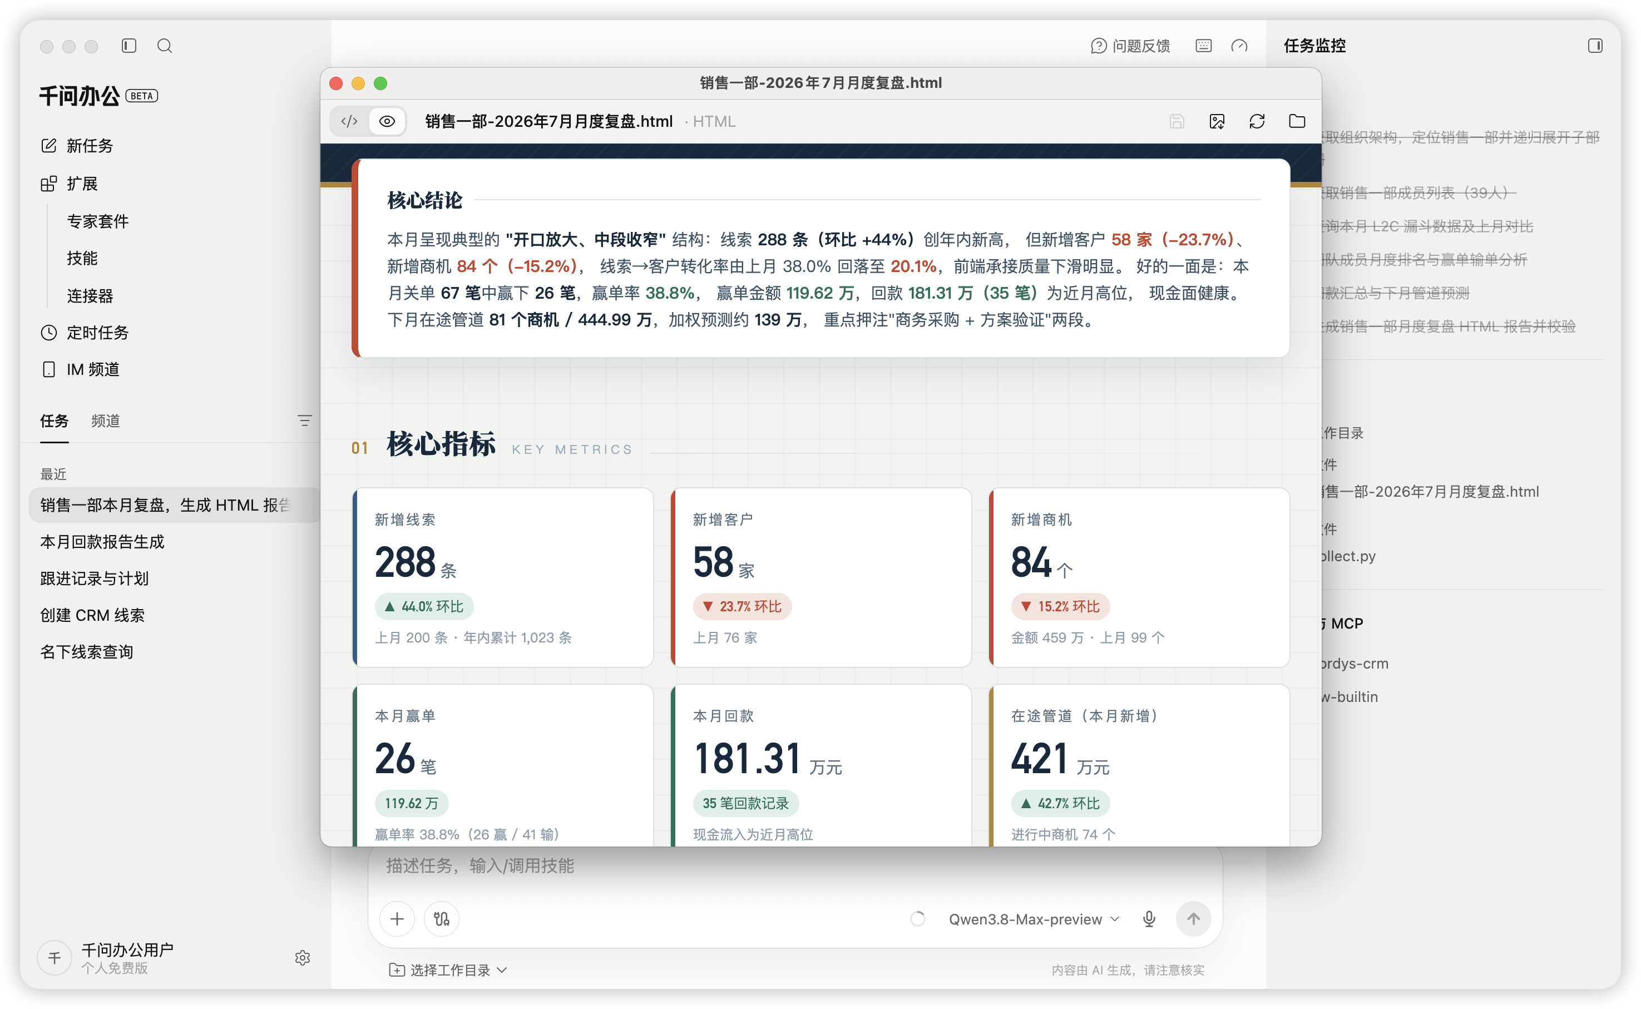Click the tools settings icon beside plus
1641x1009 pixels.
(441, 919)
